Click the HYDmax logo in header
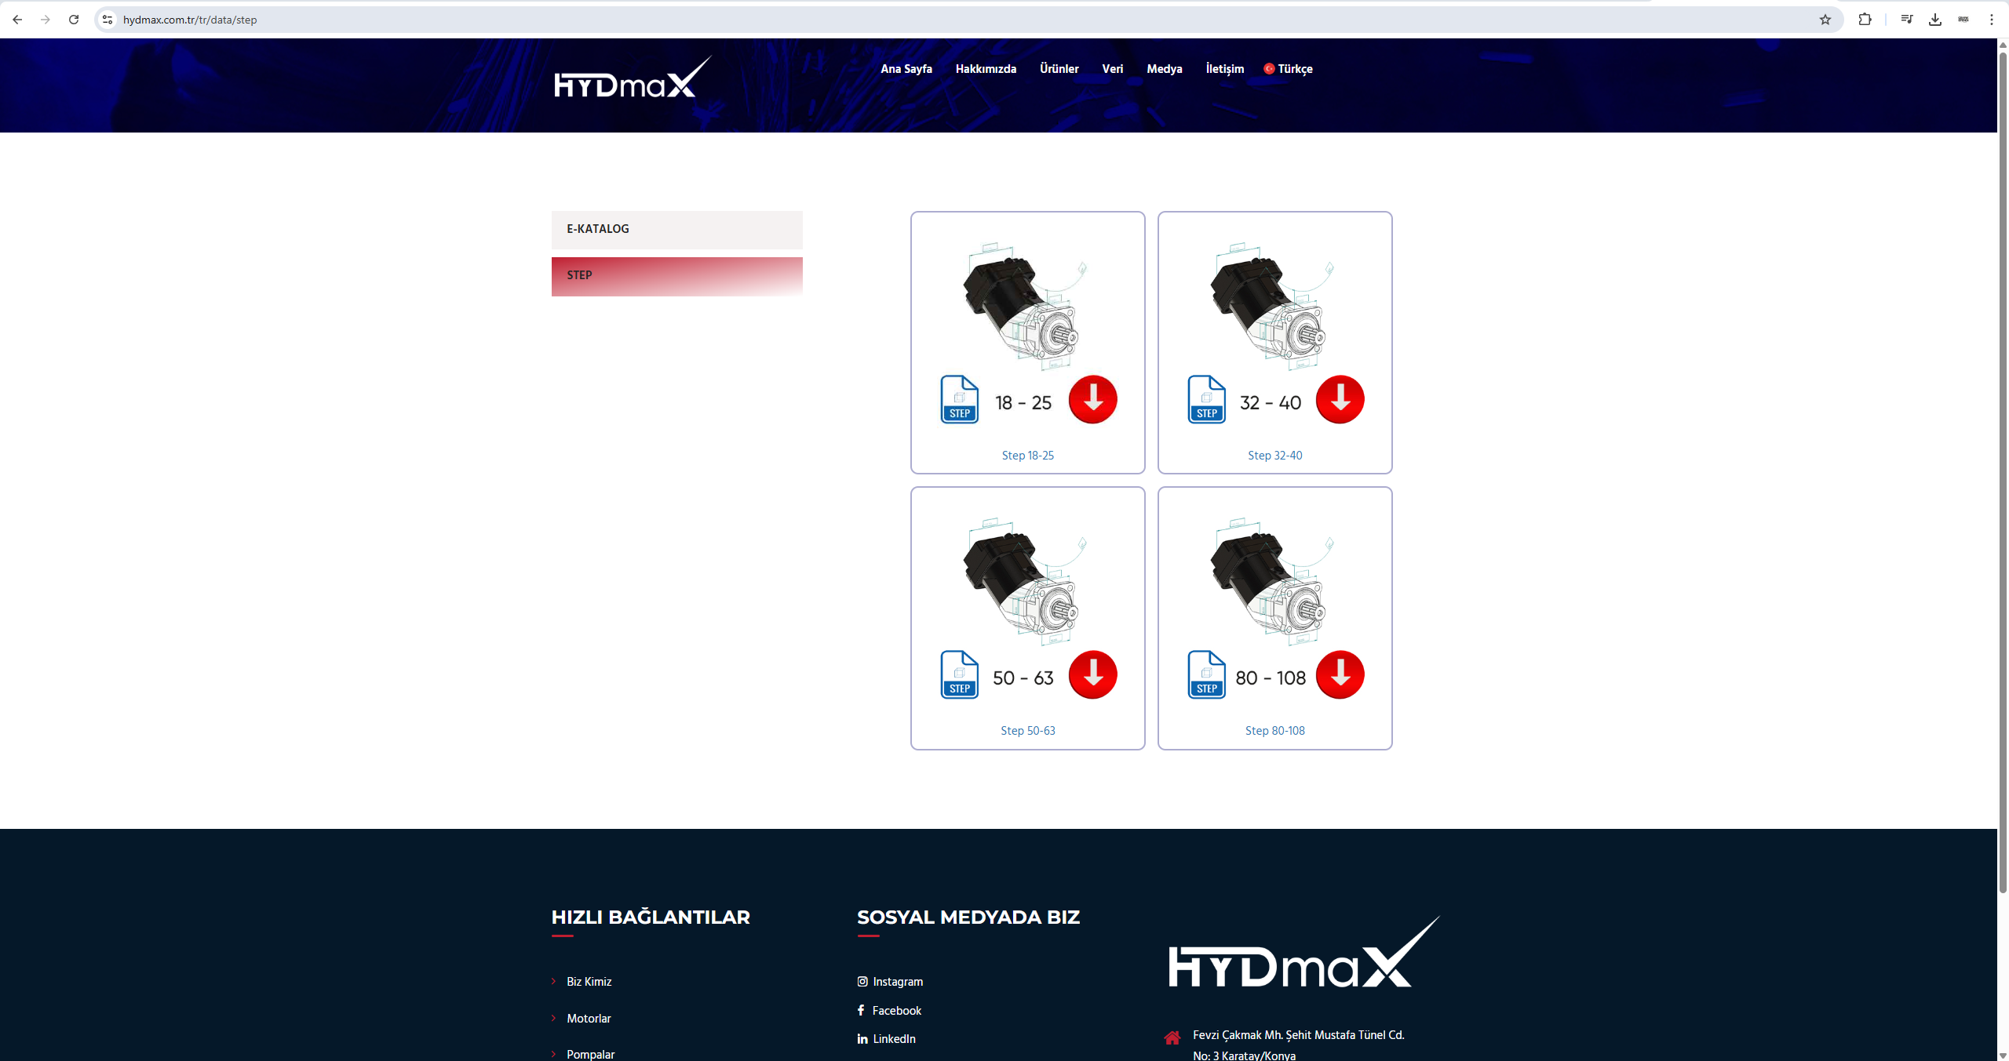 click(x=633, y=78)
